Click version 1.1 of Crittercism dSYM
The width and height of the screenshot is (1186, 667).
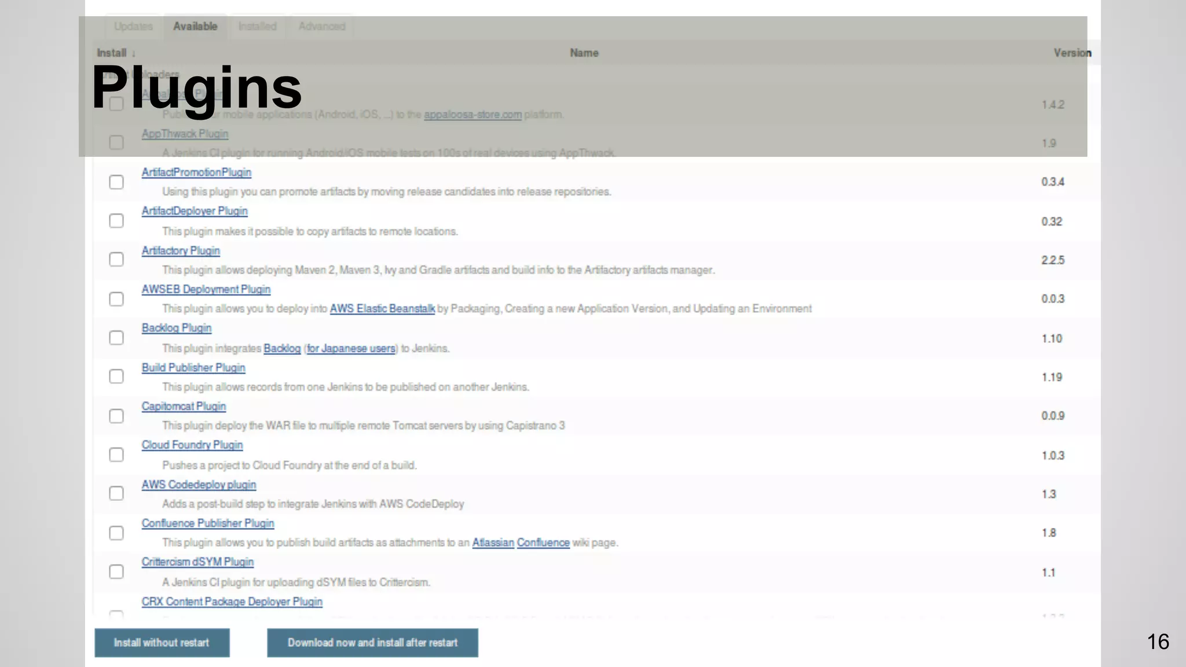1048,573
